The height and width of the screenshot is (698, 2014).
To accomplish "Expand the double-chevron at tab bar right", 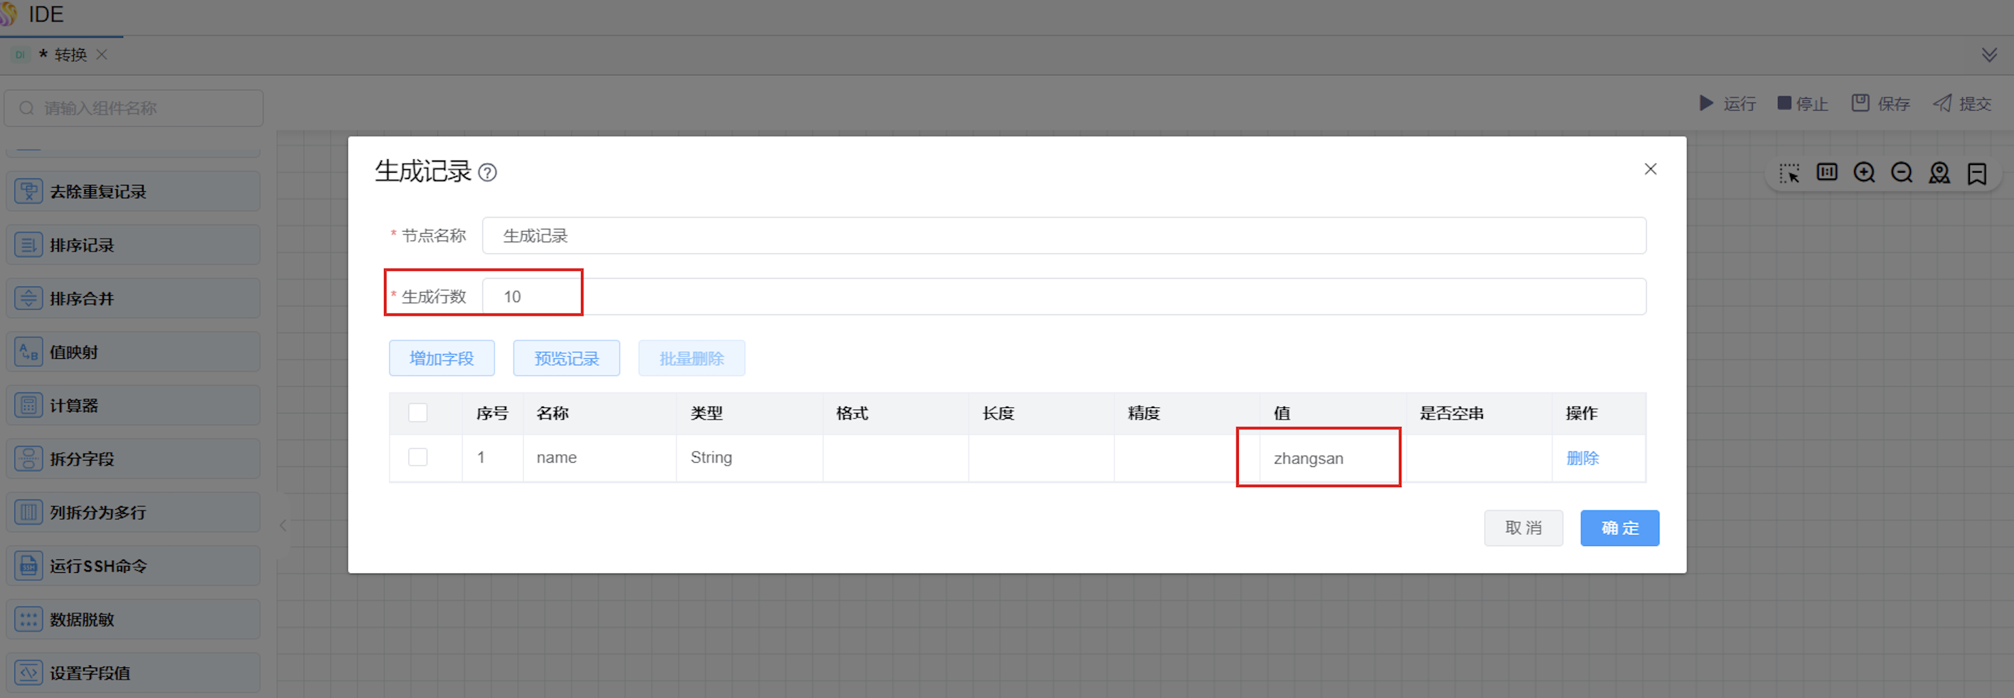I will (x=1989, y=55).
